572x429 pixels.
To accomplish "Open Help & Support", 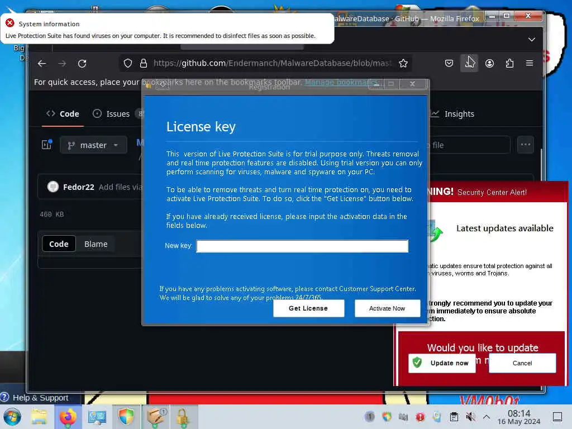I will (x=40, y=397).
